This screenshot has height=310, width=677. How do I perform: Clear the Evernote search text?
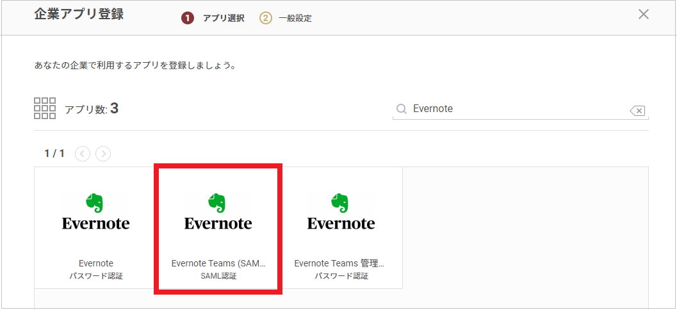pyautogui.click(x=637, y=111)
